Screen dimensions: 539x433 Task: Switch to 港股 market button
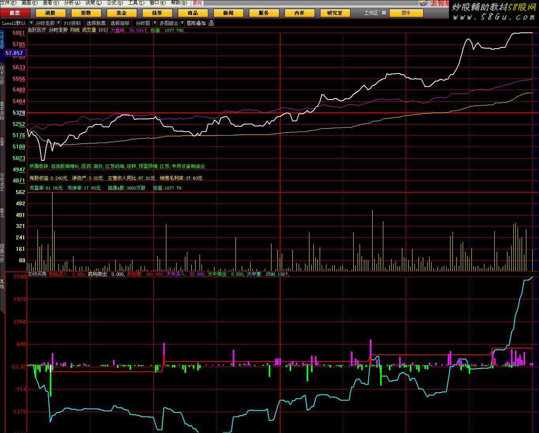pyautogui.click(x=51, y=13)
